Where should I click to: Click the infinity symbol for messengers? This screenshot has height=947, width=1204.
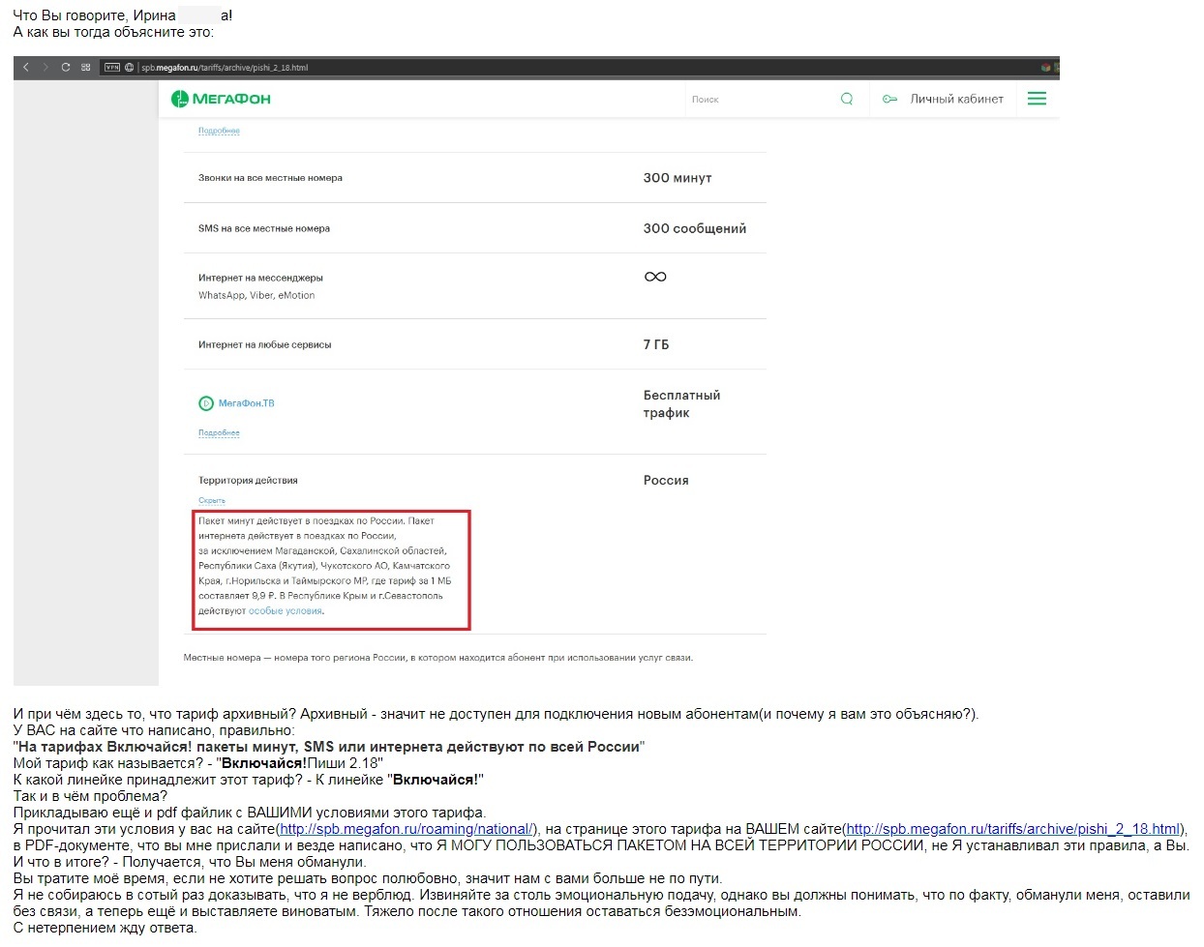pyautogui.click(x=655, y=277)
